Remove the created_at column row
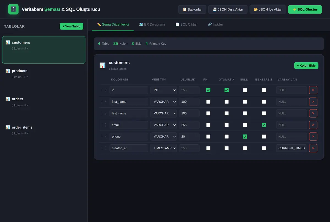The image size is (330, 222). [x=313, y=148]
